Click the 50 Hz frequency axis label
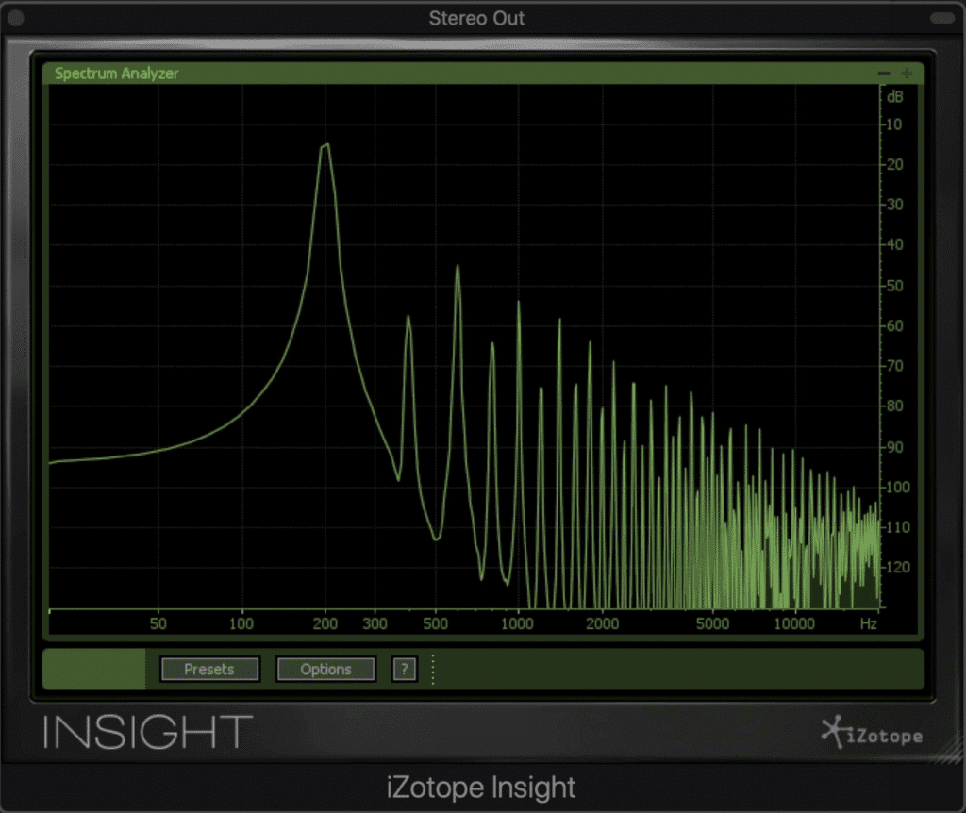Image resolution: width=966 pixels, height=813 pixels. (x=158, y=624)
